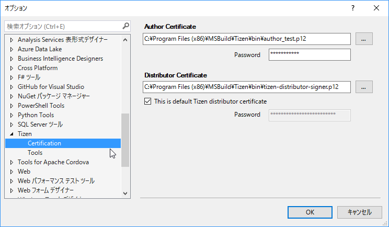Select Business Intelligence Designers label

coord(60,58)
